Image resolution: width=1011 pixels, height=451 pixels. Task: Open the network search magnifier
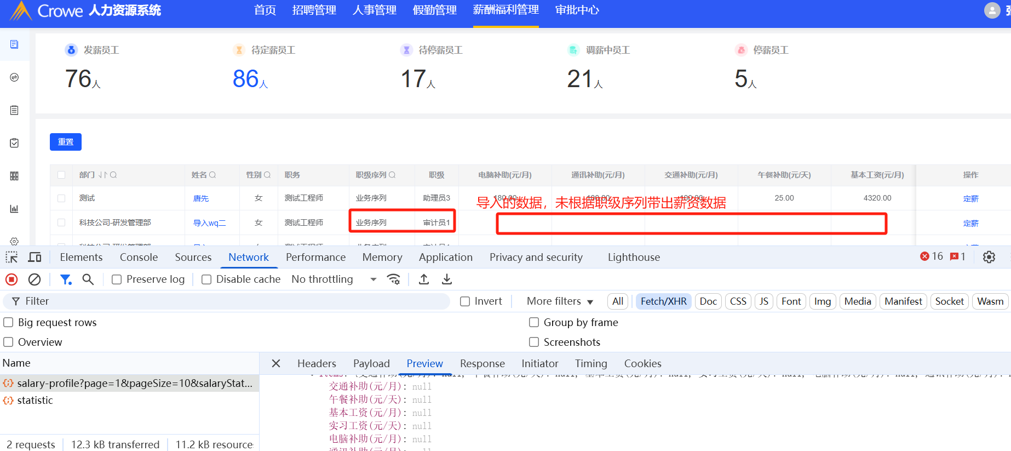88,279
